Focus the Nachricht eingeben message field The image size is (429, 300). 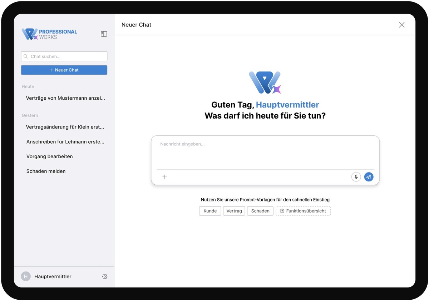(265, 152)
